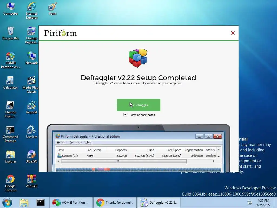Open Internet Explorer desktop shortcut
The image size is (277, 208).
[31, 11]
